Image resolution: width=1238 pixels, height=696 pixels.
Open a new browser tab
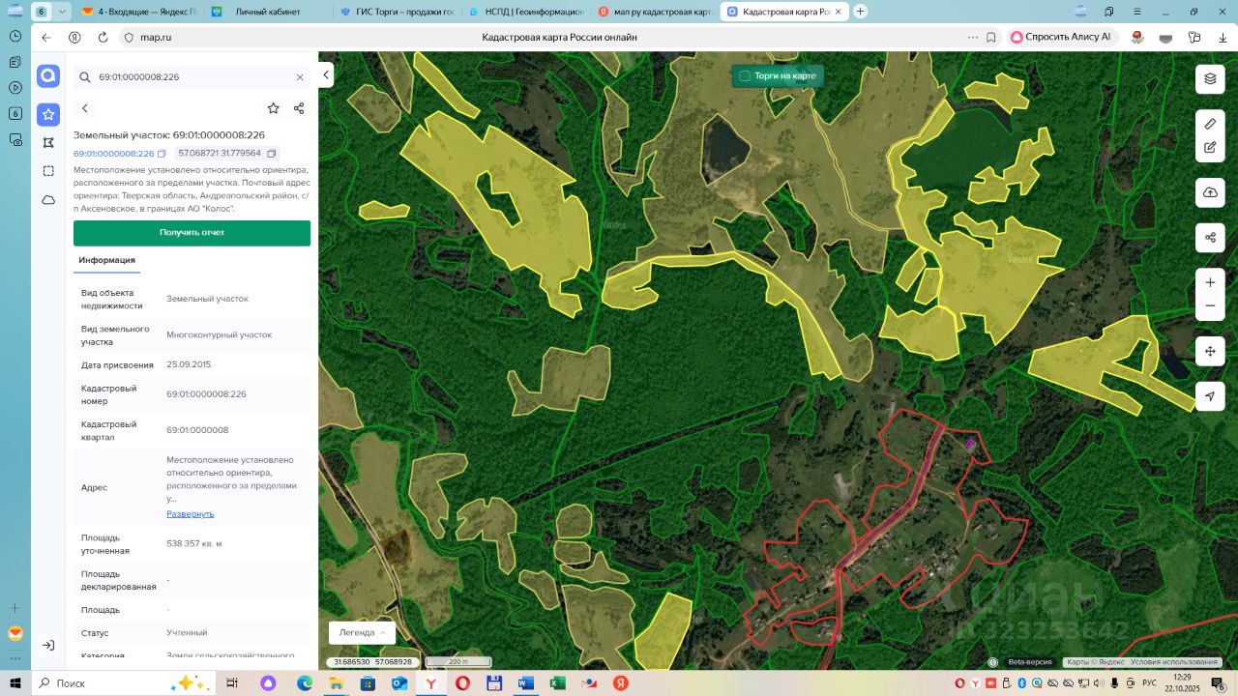(x=860, y=12)
